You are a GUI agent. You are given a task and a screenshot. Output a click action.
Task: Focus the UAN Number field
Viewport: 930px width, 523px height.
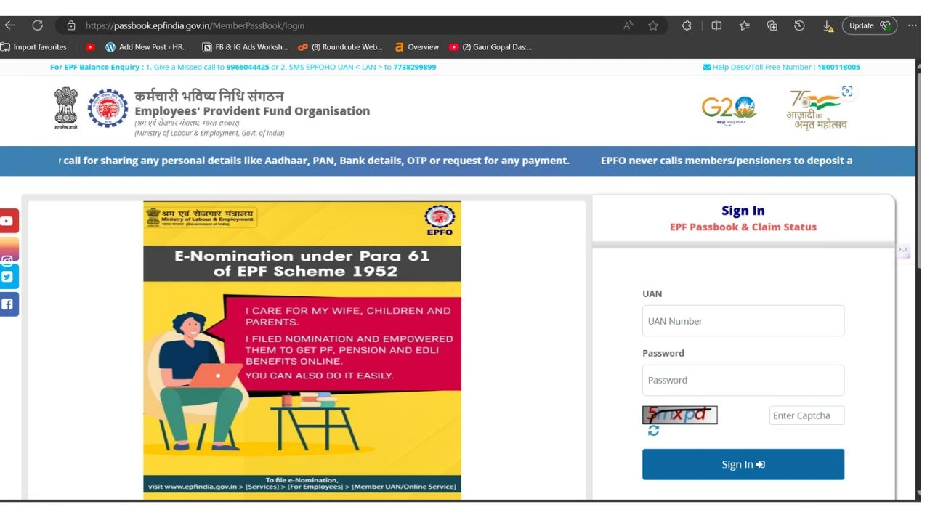tap(743, 321)
